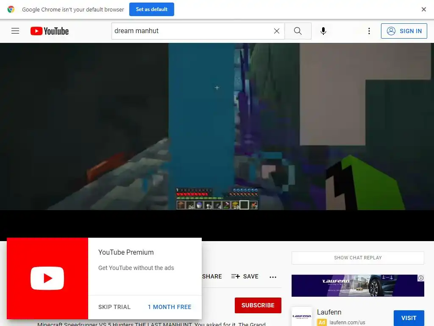
Task: Click the SIGN IN button
Action: 404,31
